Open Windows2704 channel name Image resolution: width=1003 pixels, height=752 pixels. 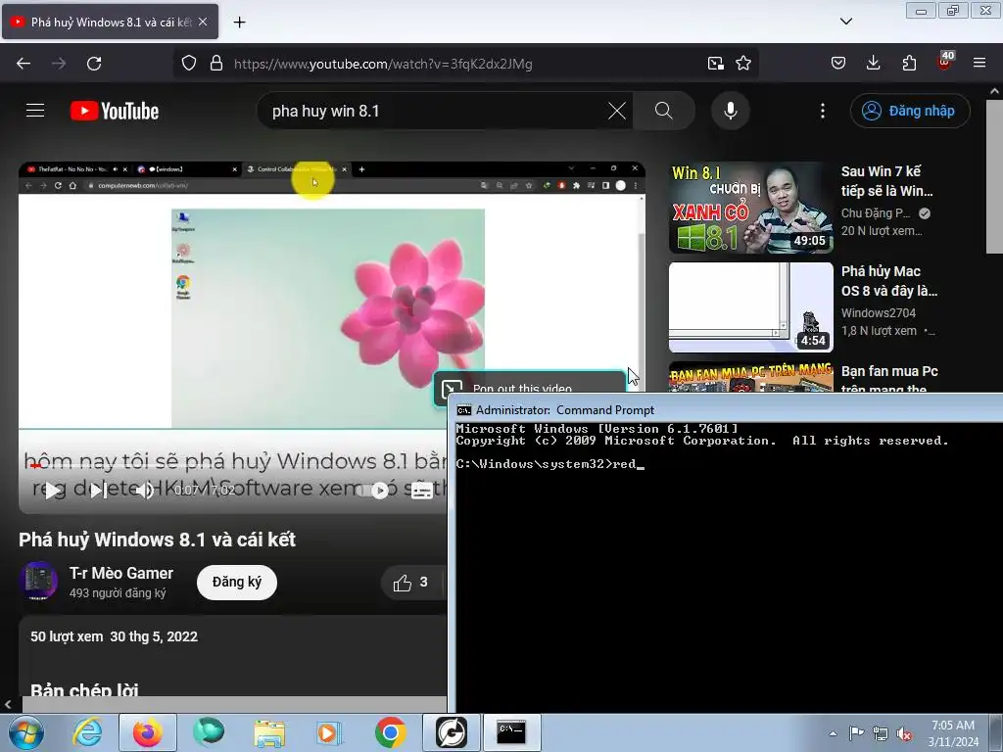pos(879,312)
